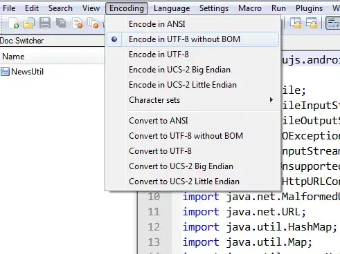Viewport: 340px width, 254px height.
Task: Choose Encode in ANSI
Action: pyautogui.click(x=193, y=24)
